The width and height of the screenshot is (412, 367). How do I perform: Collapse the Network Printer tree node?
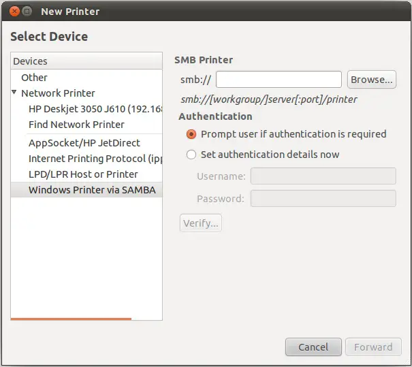click(x=14, y=92)
